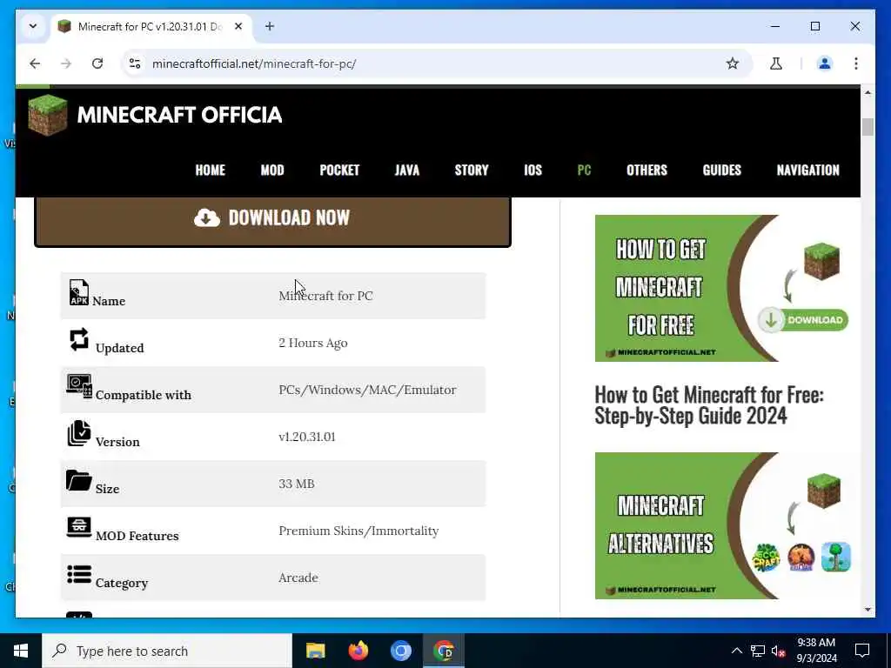Open the POCKET menu item
Viewport: 891px width, 668px height.
340,170
